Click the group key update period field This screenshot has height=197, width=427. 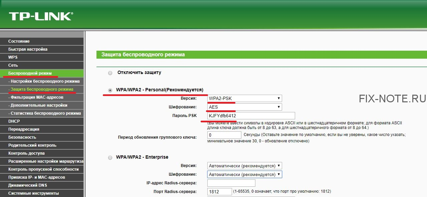tap(224, 135)
